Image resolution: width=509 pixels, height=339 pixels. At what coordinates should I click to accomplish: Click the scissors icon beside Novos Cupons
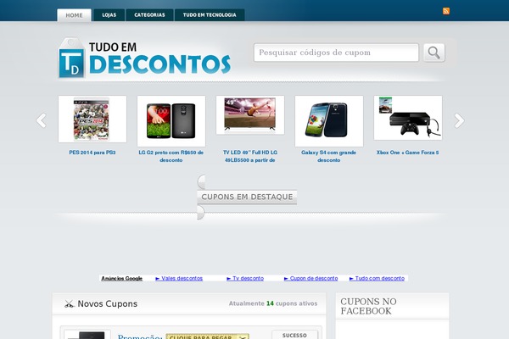tap(69, 304)
